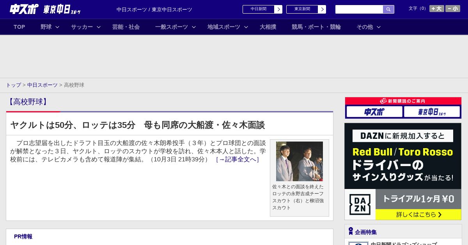This screenshot has height=245, width=468.
Task: Click the 中スポ logo in the header
Action: tap(24, 9)
